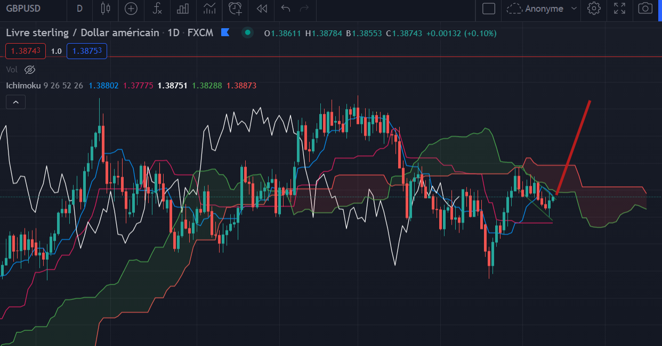This screenshot has height=346, width=662.
Task: Open chart settings with the gear icon
Action: [594, 9]
